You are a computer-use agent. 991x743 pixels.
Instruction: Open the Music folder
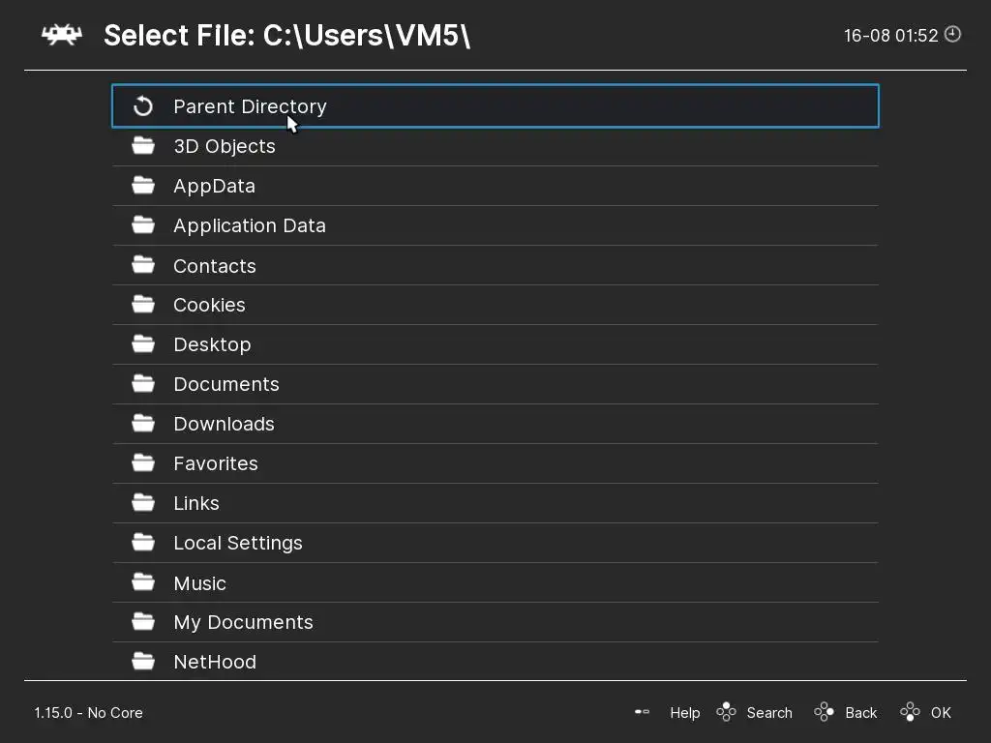pos(199,583)
